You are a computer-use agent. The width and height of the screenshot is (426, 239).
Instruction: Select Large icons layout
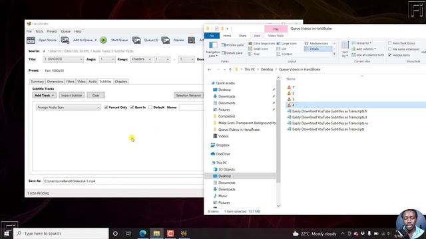coord(287,44)
